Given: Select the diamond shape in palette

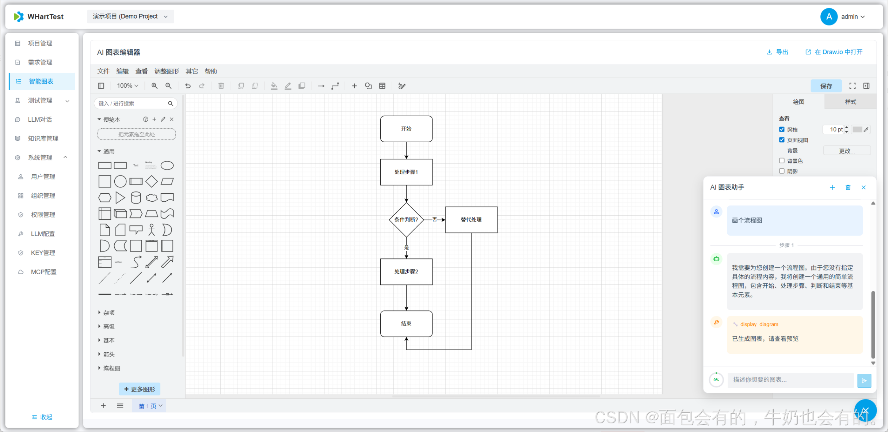Looking at the screenshot, I should pyautogui.click(x=151, y=181).
